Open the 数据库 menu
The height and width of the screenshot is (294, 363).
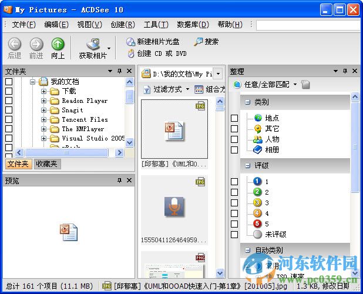pyautogui.click(x=193, y=24)
